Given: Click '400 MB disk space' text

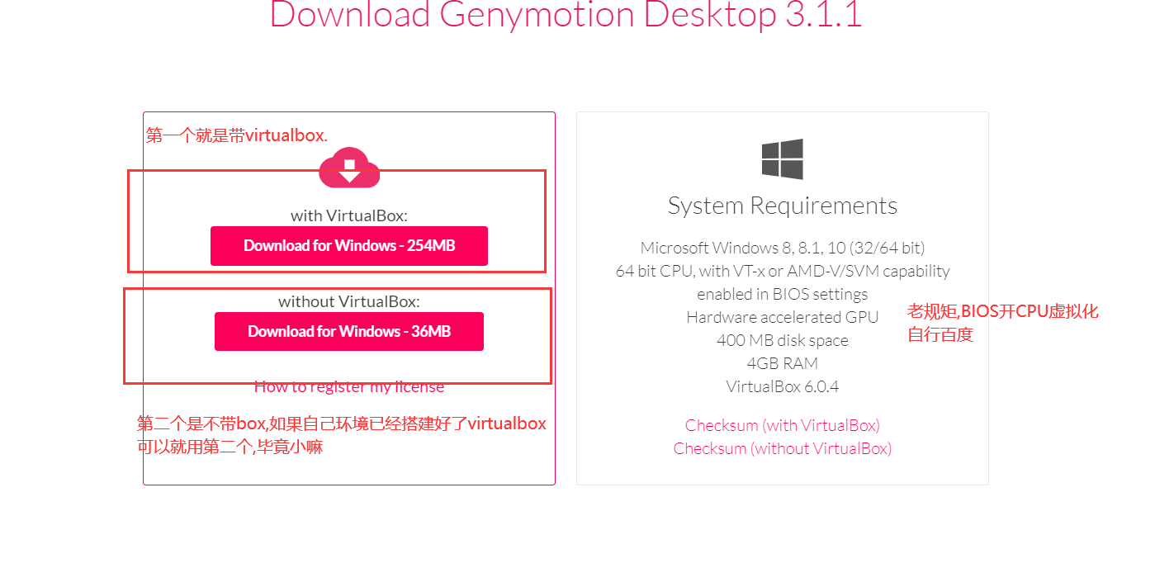Looking at the screenshot, I should [x=783, y=340].
